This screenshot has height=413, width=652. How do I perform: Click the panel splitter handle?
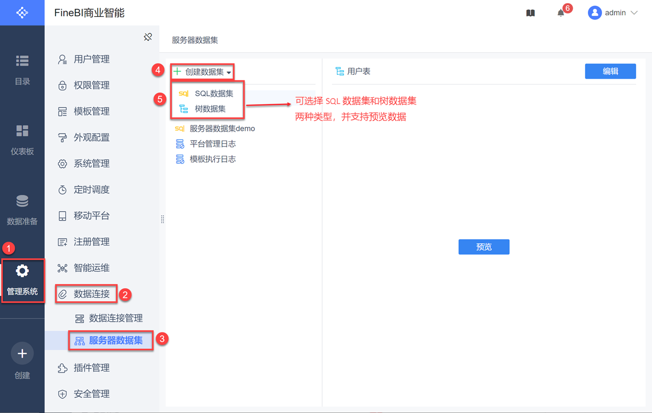pyautogui.click(x=162, y=219)
